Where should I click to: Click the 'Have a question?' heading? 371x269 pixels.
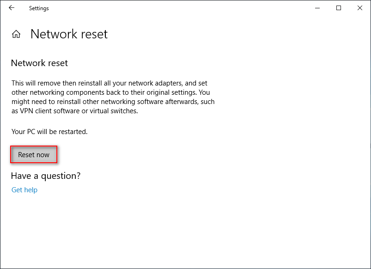pyautogui.click(x=46, y=176)
